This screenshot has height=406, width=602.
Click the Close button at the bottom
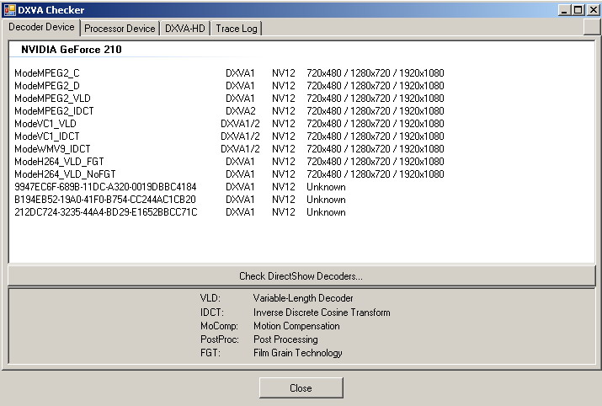[301, 388]
